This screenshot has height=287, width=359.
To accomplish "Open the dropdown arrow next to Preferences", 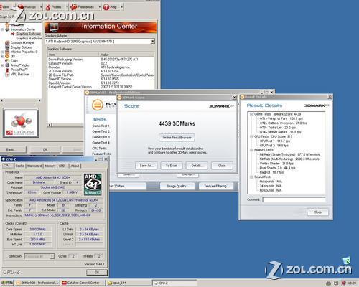I will coord(100,7).
